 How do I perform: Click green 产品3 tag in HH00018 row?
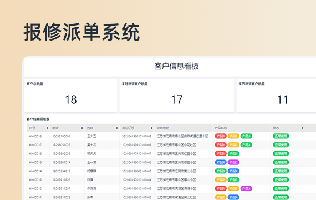tap(246, 136)
